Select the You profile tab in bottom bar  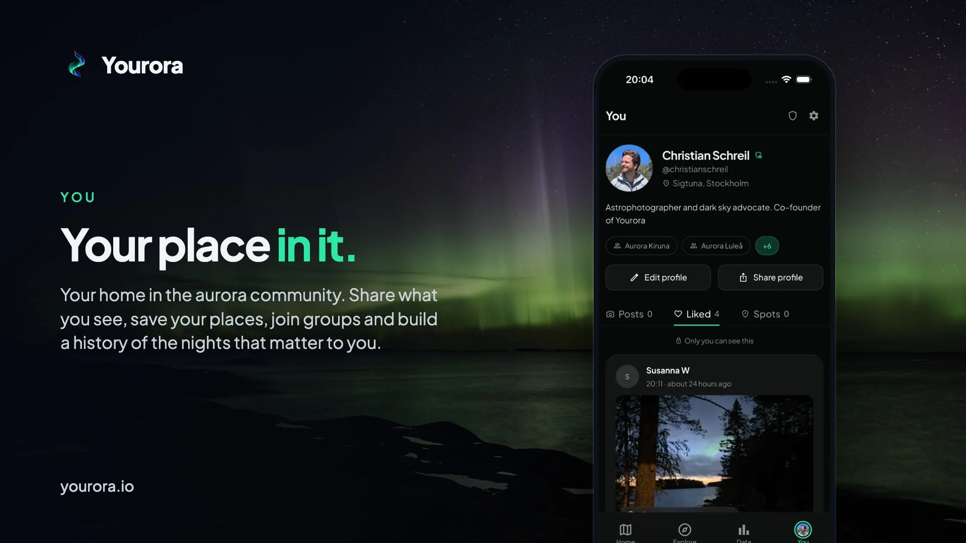pyautogui.click(x=803, y=532)
